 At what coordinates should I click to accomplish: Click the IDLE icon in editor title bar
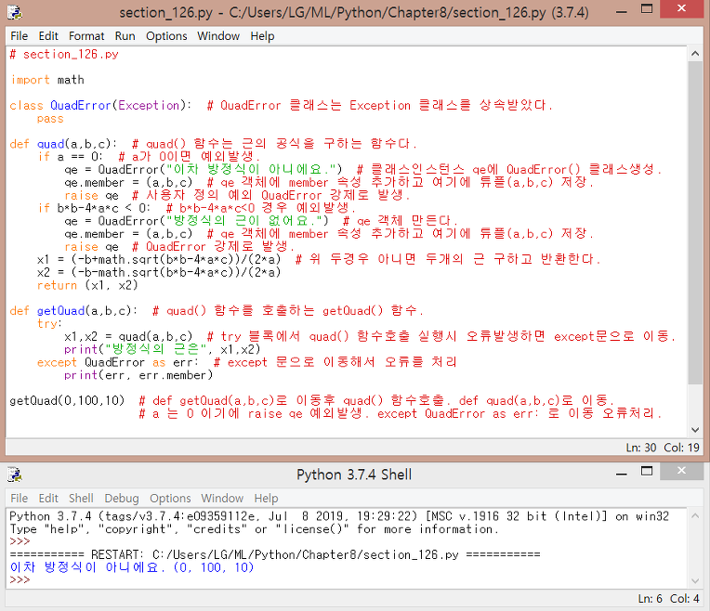pyautogui.click(x=15, y=12)
